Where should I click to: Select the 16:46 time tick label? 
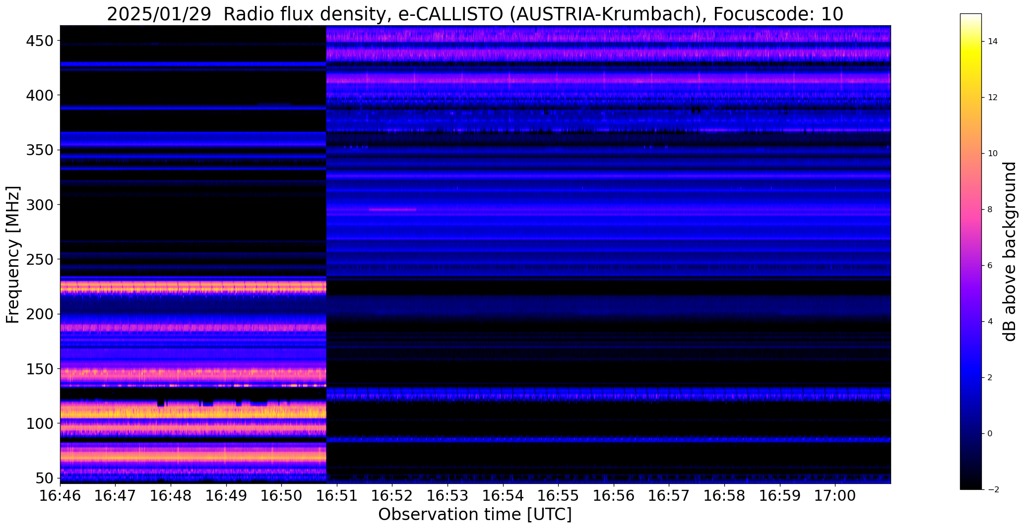[60, 496]
